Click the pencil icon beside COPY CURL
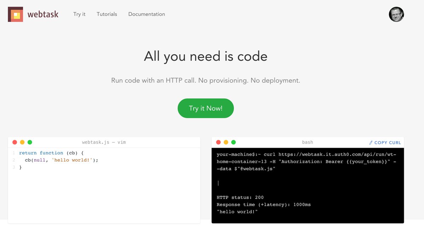The height and width of the screenshot is (229, 424). (x=371, y=143)
